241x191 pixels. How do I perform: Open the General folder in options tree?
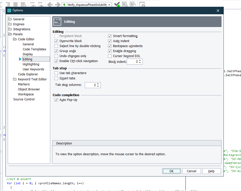pyautogui.click(x=18, y=19)
